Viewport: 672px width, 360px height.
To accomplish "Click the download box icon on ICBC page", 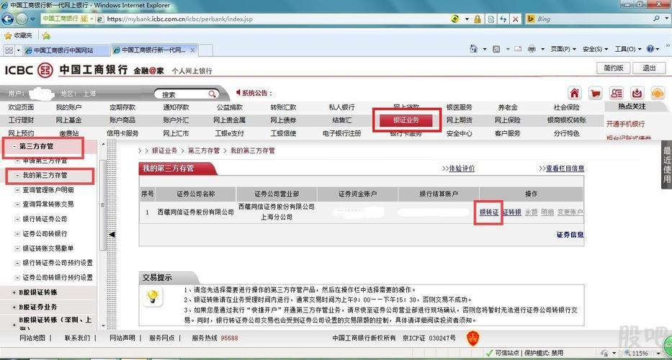I will point(637,93).
